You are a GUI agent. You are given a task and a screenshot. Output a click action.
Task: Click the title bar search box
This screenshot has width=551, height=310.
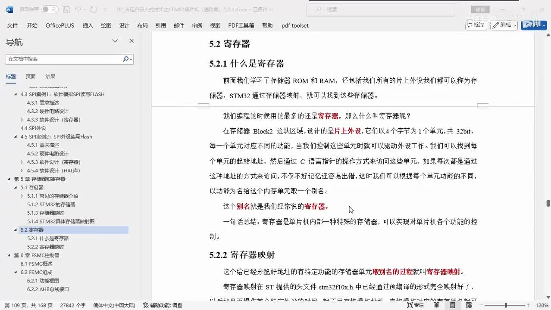pyautogui.click(x=381, y=9)
